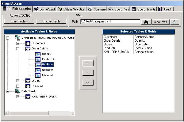Click ProductName in Selected Fields
This screenshot has height=122, width=184.
[x=143, y=48]
